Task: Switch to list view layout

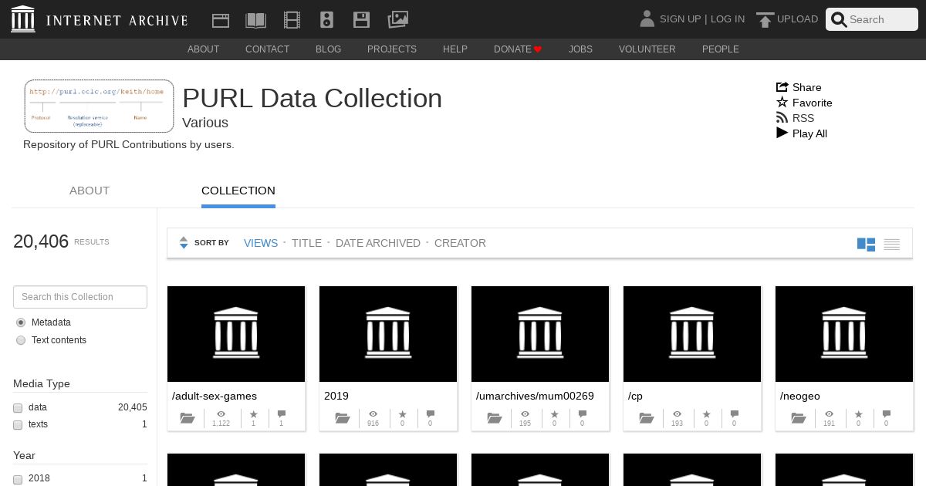Action: coord(892,245)
